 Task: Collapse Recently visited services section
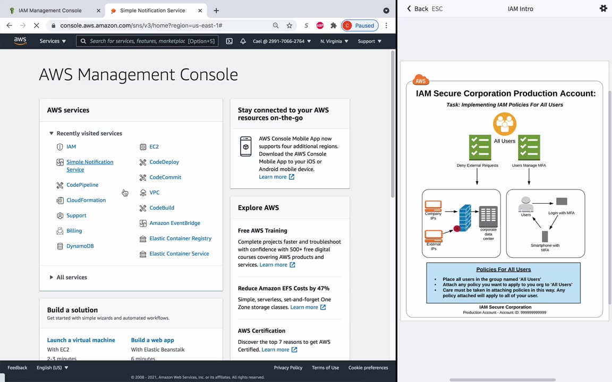51,133
